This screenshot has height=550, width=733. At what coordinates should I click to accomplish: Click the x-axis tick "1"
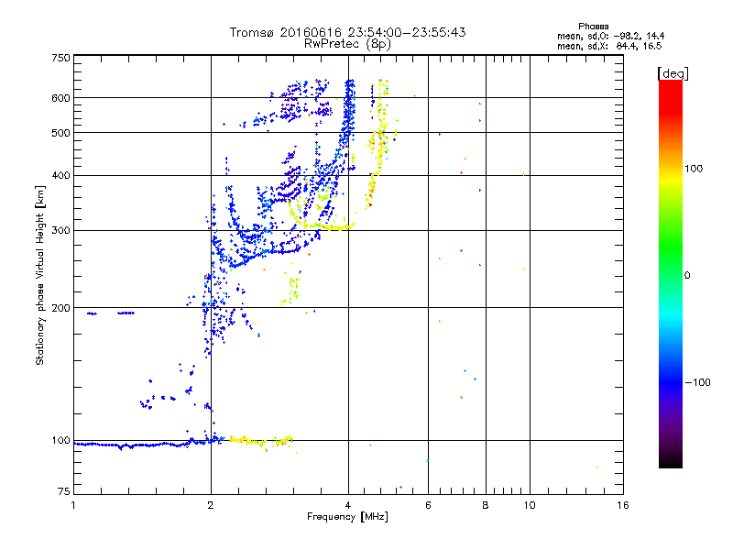(x=73, y=505)
